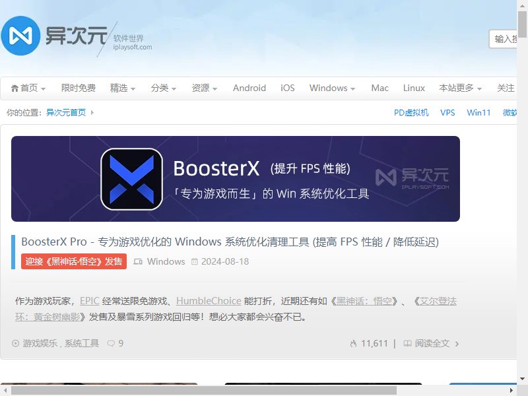This screenshot has width=528, height=396.
Task: Follow the 黑神话：悟空 link
Action: pos(364,301)
